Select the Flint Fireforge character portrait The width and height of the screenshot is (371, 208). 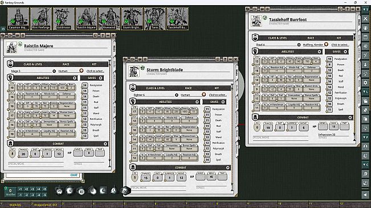41,19
